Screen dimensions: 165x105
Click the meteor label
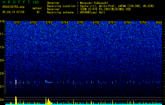37,8
